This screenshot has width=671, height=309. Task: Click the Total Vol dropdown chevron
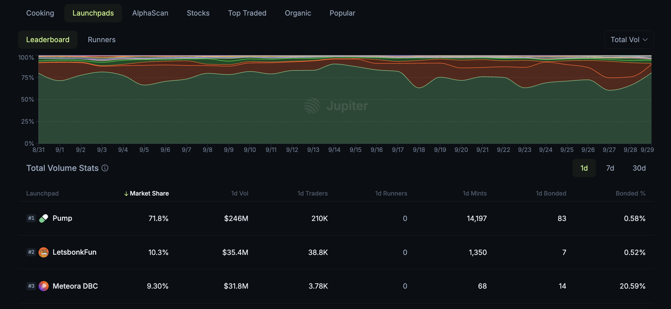click(645, 40)
